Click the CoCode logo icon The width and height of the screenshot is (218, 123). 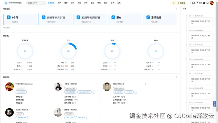(x=6, y=3)
